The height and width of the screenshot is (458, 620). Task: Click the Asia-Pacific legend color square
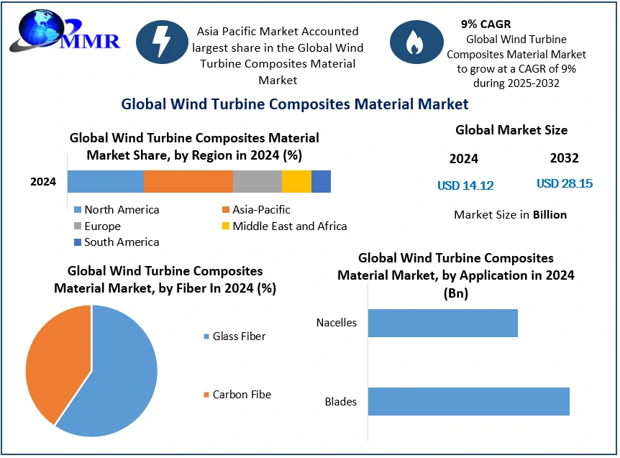click(226, 211)
